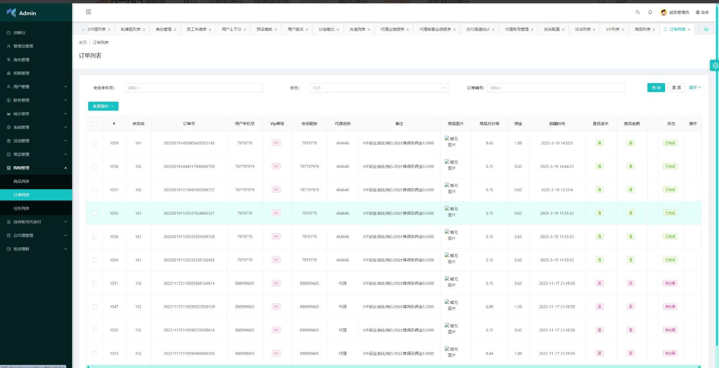Tick the select-all checkbox in table header

(x=95, y=124)
